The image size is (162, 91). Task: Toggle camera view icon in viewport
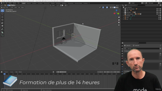(x=119, y=22)
